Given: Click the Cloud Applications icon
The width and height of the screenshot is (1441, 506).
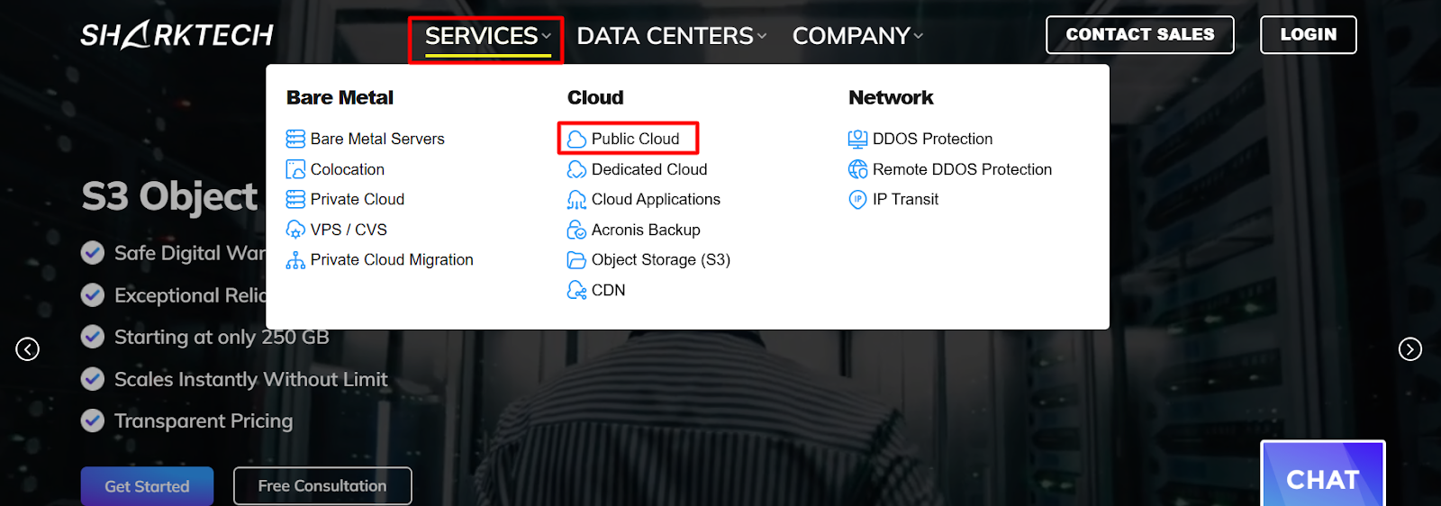Looking at the screenshot, I should click(576, 200).
